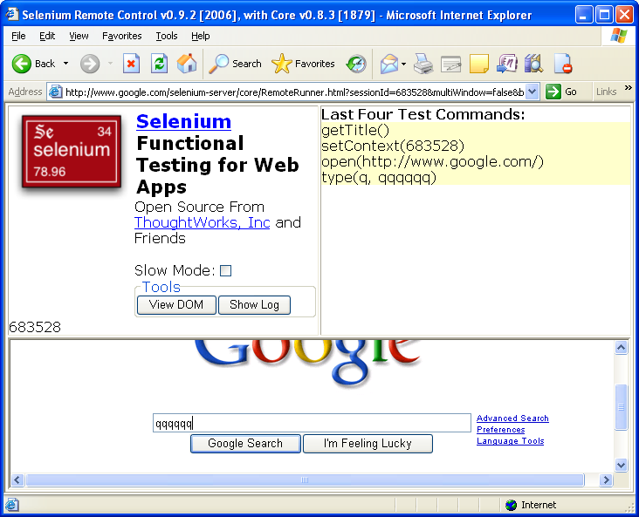This screenshot has width=639, height=517.
Task: Click the scroll down arrow in Google frame
Action: [x=621, y=465]
